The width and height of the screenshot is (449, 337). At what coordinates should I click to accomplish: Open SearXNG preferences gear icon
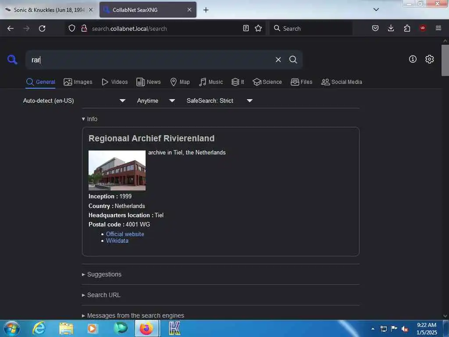(429, 59)
